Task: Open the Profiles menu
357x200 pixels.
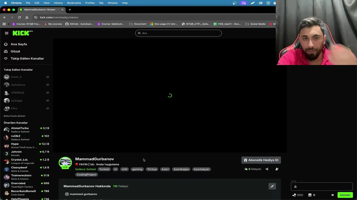Action: [90, 3]
